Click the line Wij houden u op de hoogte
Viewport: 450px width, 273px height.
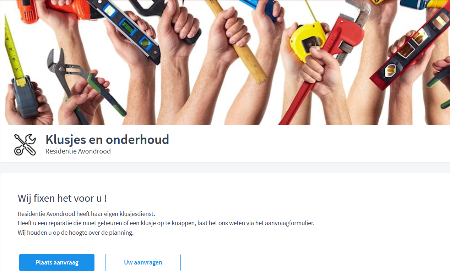point(76,233)
